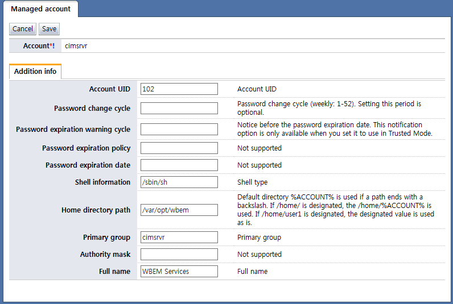The image size is (453, 304).
Task: Click the Password expiration date field
Action: pos(179,165)
